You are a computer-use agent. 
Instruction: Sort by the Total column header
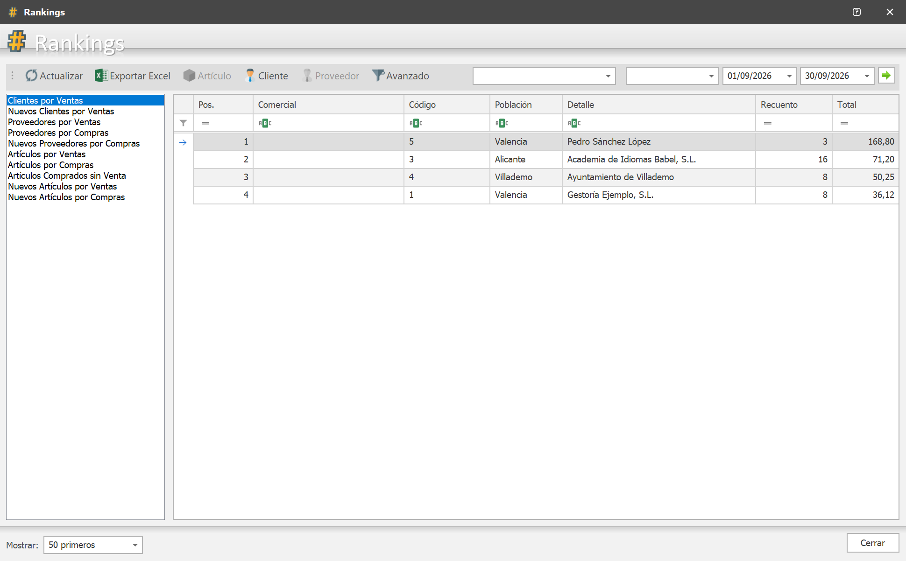click(x=865, y=105)
